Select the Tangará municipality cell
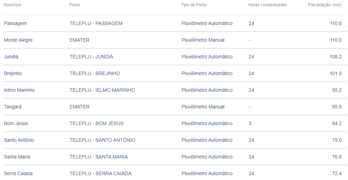 [x=13, y=107]
